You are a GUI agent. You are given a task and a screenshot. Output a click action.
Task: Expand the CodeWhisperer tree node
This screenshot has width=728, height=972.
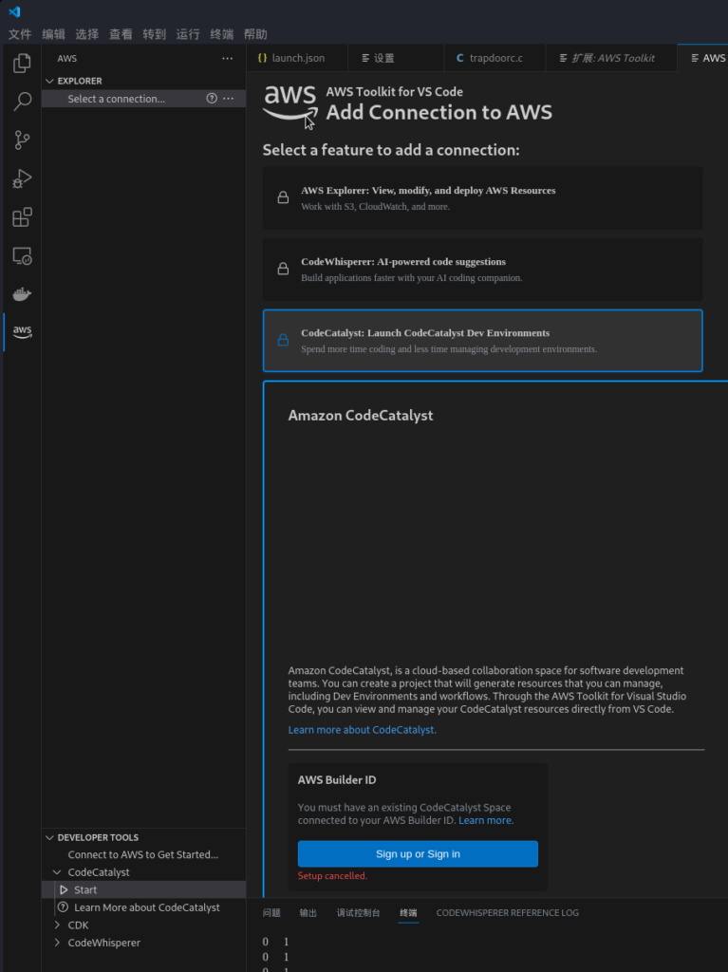click(x=57, y=943)
